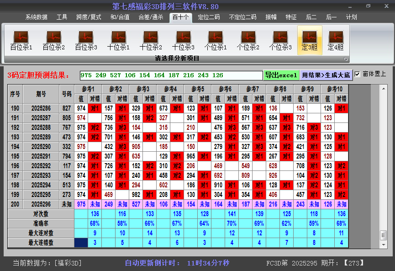Toggle the 窗体置上 checkbox
This screenshot has width=395, height=271.
(358, 74)
